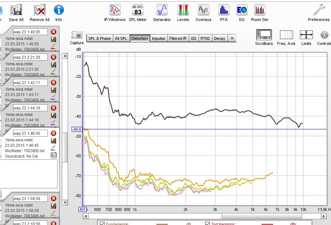Click the Remove All measurements icon

[40, 10]
